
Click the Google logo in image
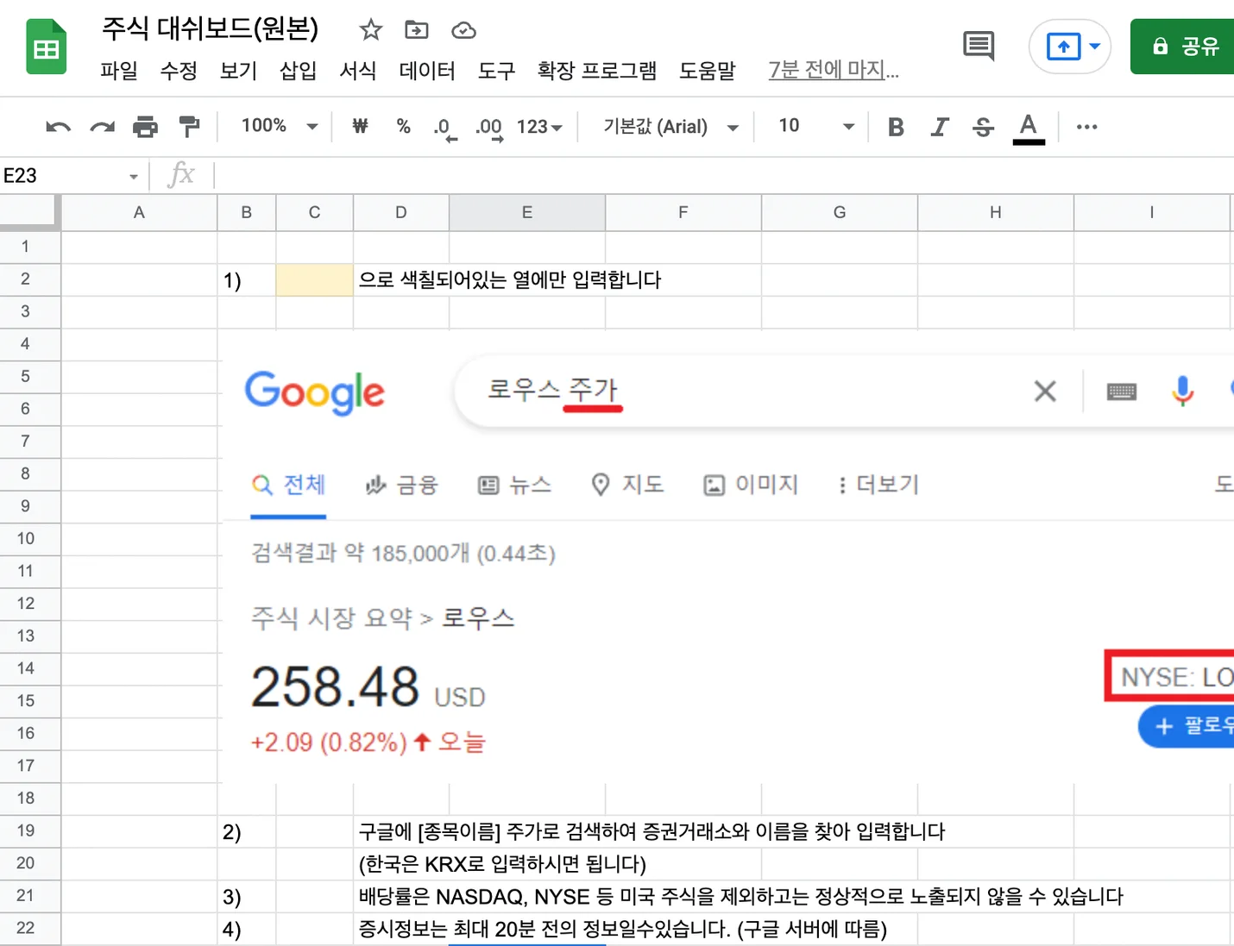pos(314,392)
